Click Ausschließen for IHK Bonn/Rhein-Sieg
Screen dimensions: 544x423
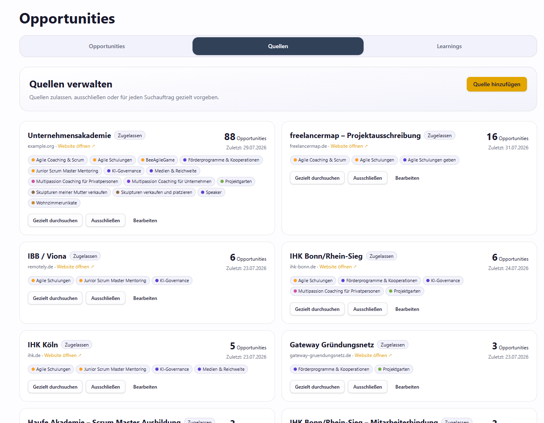point(368,309)
